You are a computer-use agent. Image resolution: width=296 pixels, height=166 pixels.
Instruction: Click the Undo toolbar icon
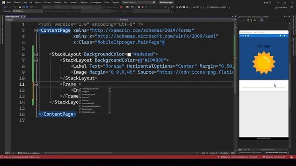click(31, 7)
